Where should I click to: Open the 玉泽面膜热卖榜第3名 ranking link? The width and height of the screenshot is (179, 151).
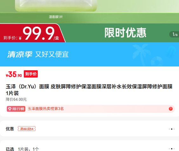click(46, 109)
